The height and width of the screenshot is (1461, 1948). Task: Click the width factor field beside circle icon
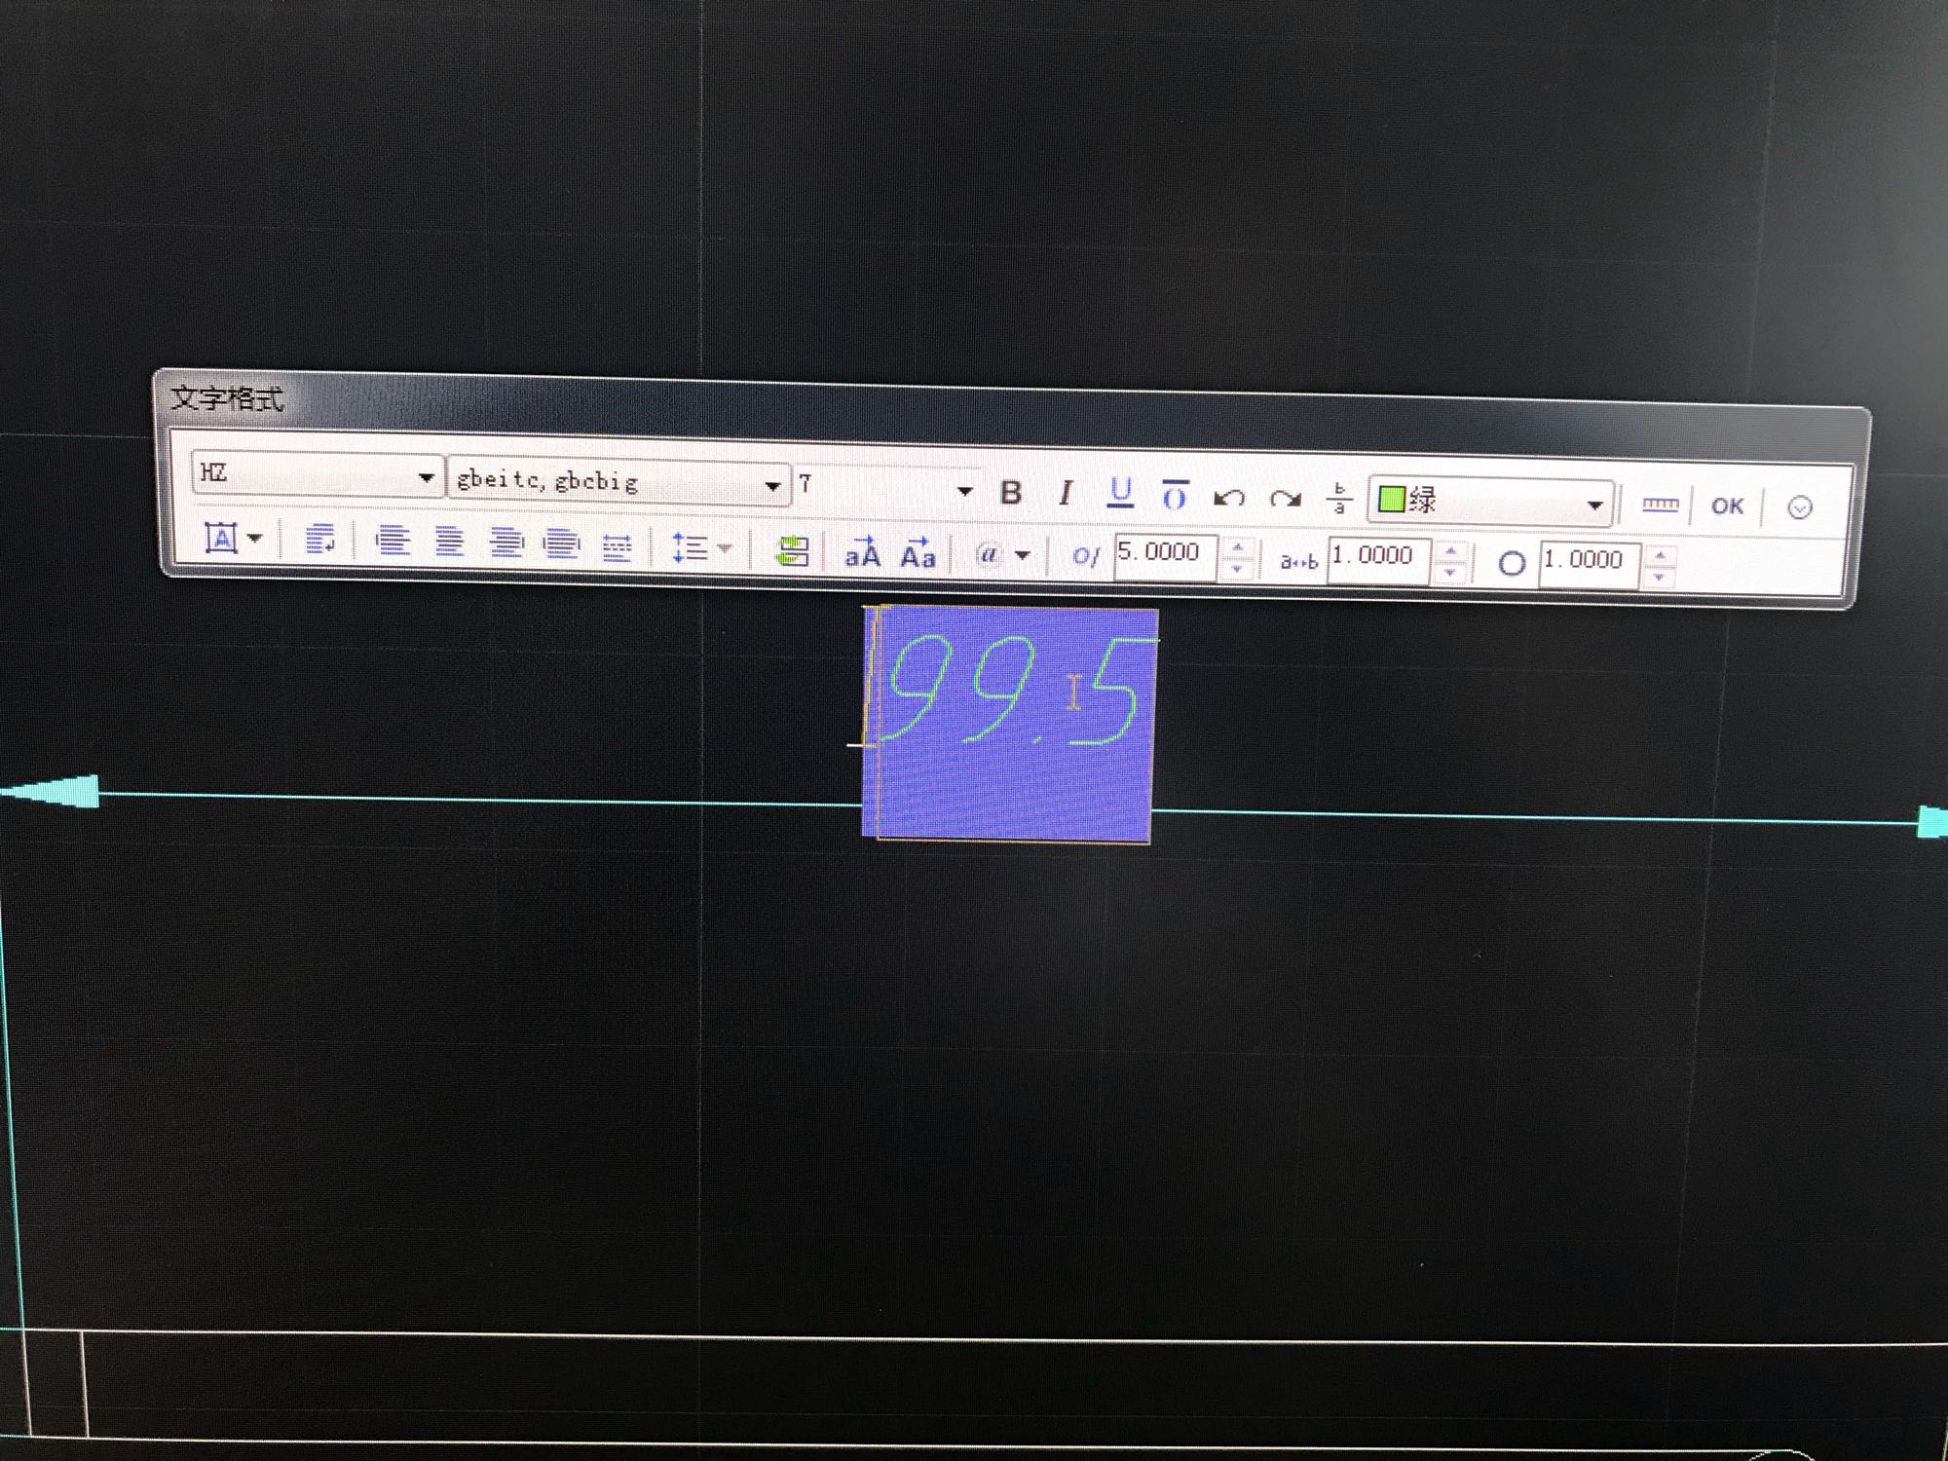coord(1589,564)
